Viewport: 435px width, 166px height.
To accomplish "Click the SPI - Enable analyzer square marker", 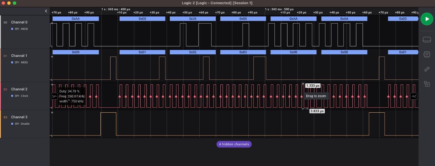I will click(12, 124).
